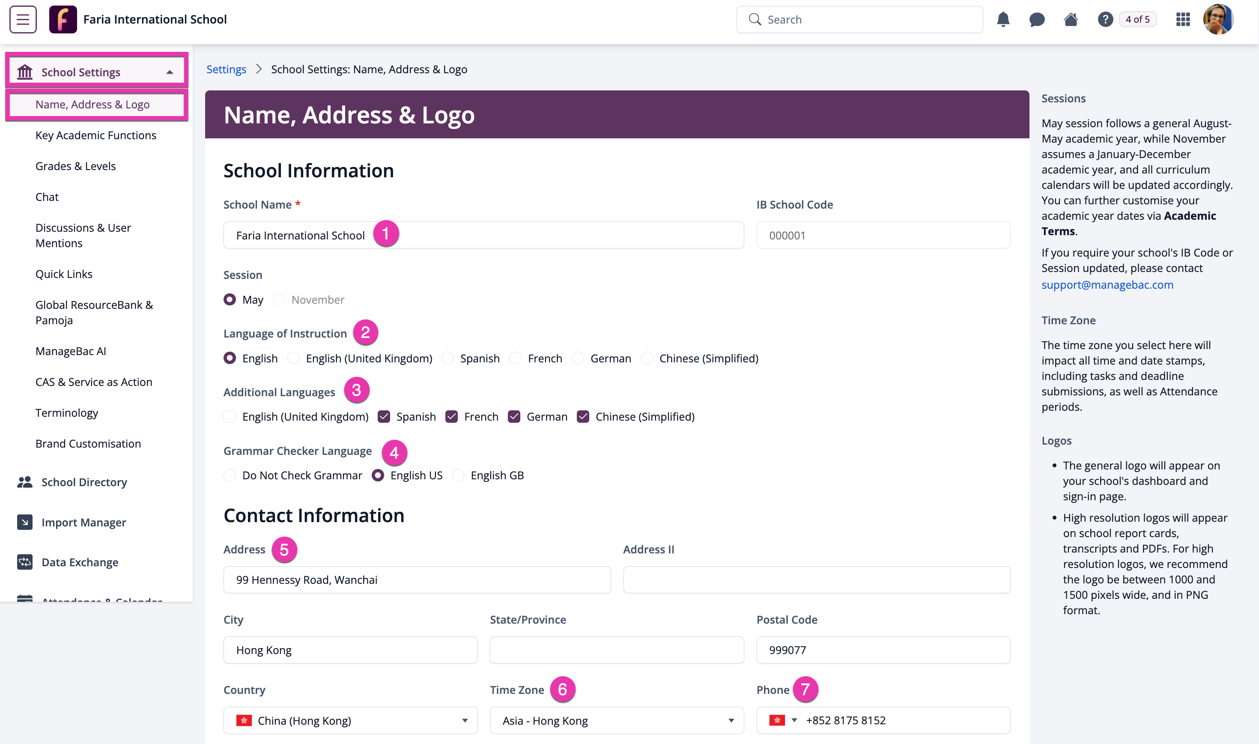Focus the top Search box
Image resolution: width=1259 pixels, height=744 pixels.
[x=859, y=20]
